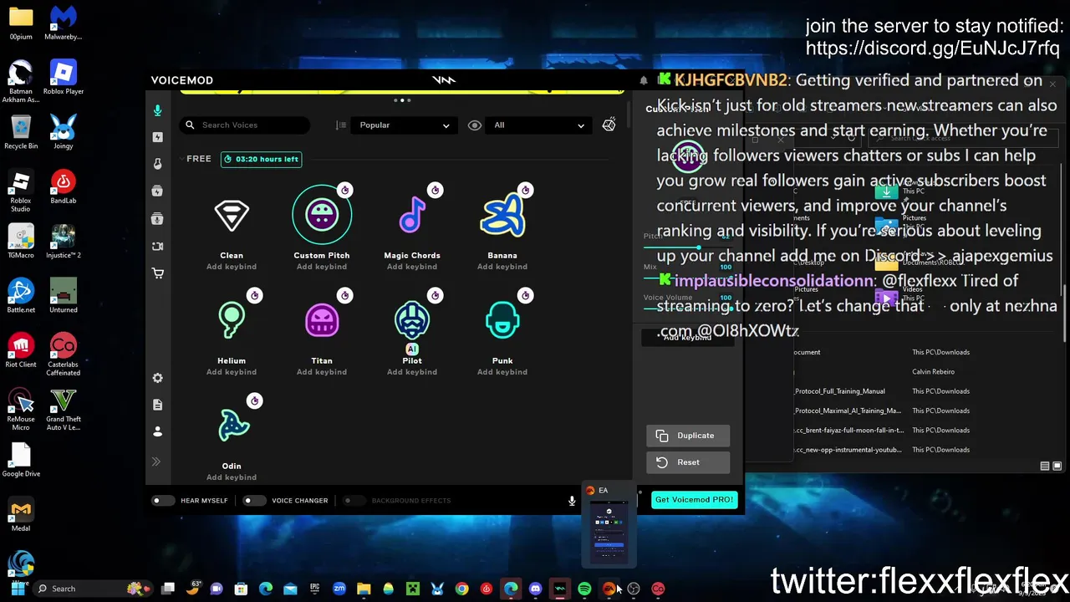Click Add keybind under Titan
Image resolution: width=1070 pixels, height=602 pixels.
pos(322,372)
